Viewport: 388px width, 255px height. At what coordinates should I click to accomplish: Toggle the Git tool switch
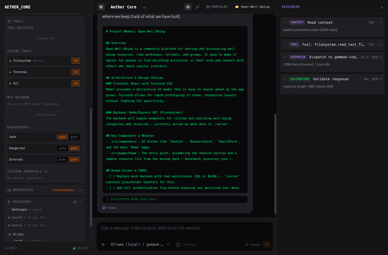tap(76, 83)
